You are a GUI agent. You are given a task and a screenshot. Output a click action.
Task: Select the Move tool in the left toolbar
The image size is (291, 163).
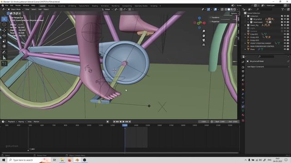(x=4, y=30)
